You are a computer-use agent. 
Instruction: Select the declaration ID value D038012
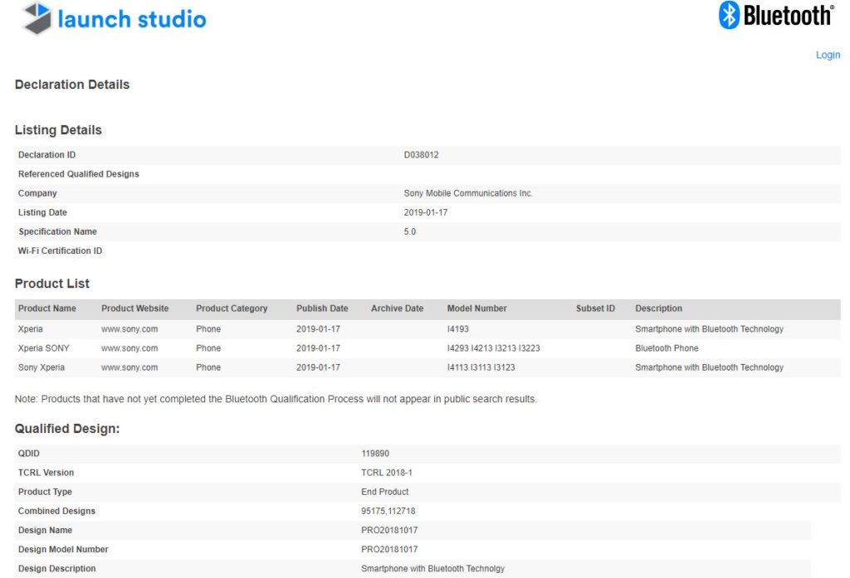[421, 155]
